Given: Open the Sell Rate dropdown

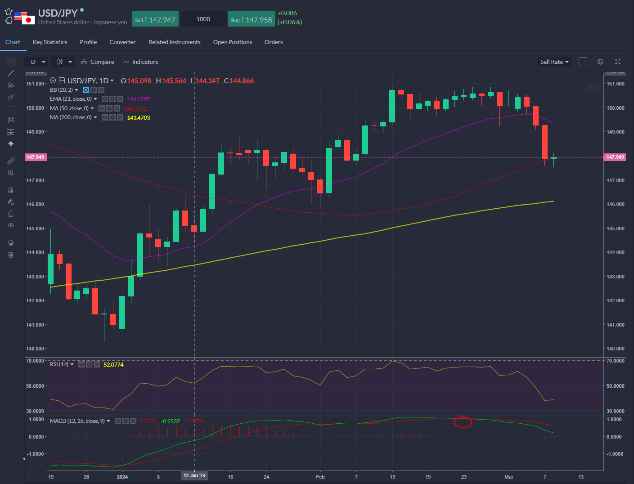Looking at the screenshot, I should 554,62.
